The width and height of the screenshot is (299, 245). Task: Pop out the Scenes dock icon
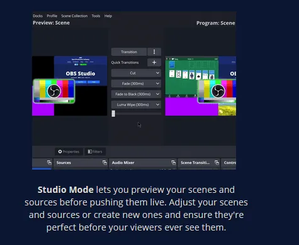49,163
